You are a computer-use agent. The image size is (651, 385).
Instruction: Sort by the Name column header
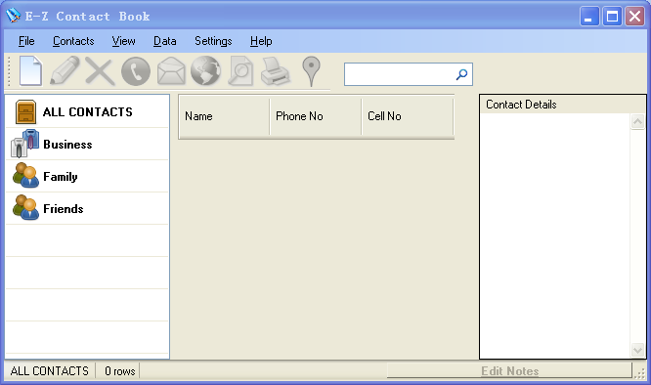224,116
